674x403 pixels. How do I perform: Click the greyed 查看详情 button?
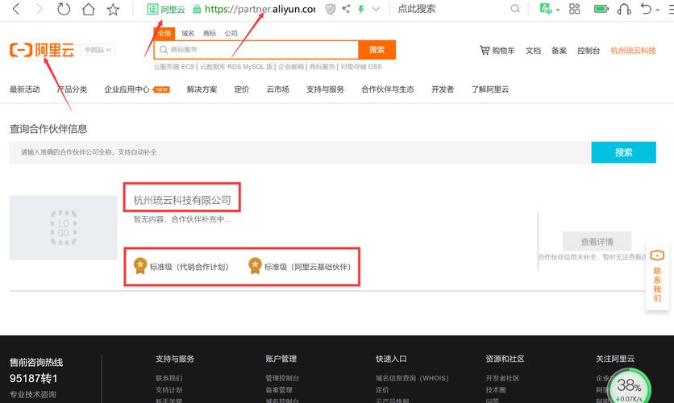pos(597,242)
